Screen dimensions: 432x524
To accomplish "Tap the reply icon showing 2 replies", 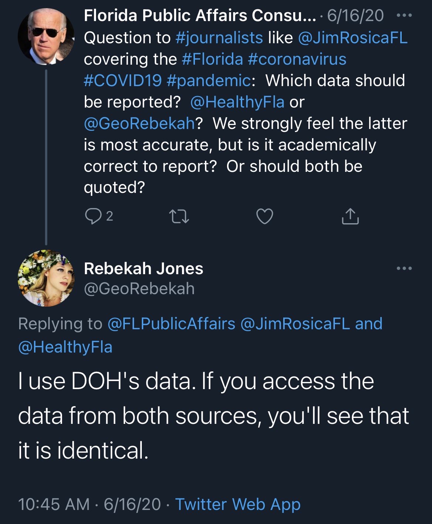I will pyautogui.click(x=93, y=216).
